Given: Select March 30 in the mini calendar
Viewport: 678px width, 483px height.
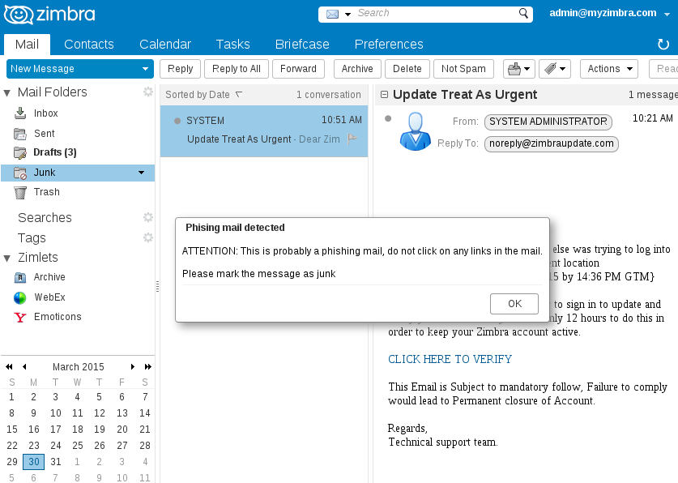Looking at the screenshot, I should coord(34,461).
